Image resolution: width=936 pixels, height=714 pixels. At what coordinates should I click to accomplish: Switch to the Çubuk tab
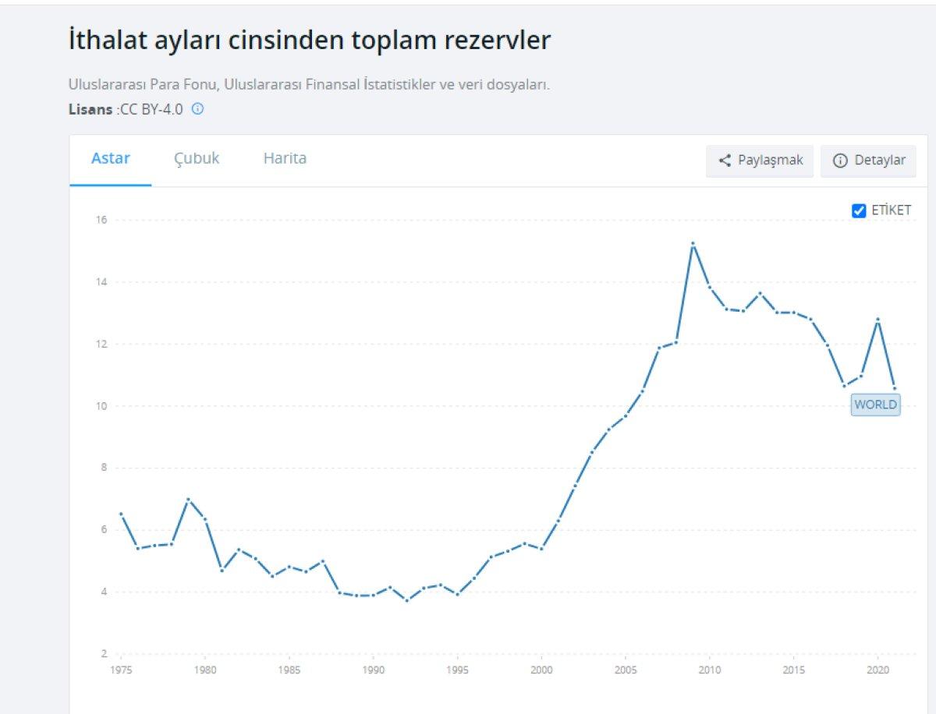click(197, 158)
